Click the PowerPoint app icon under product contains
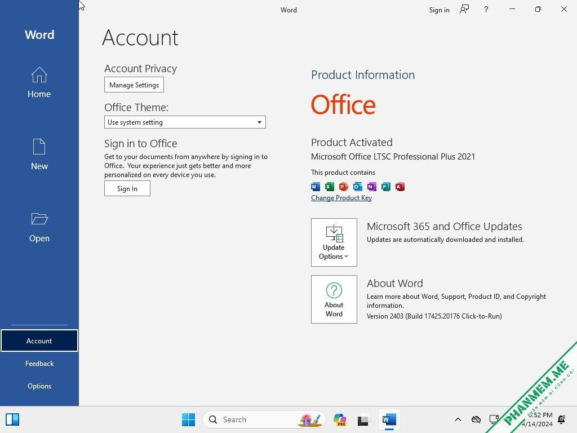 [343, 187]
